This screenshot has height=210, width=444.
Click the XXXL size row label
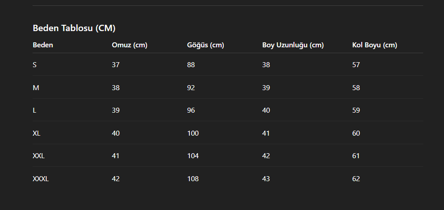(41, 178)
